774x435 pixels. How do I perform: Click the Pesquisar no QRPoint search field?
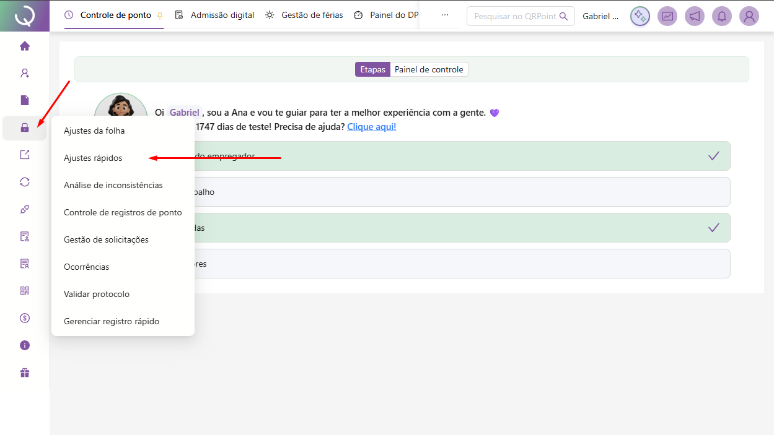click(514, 16)
